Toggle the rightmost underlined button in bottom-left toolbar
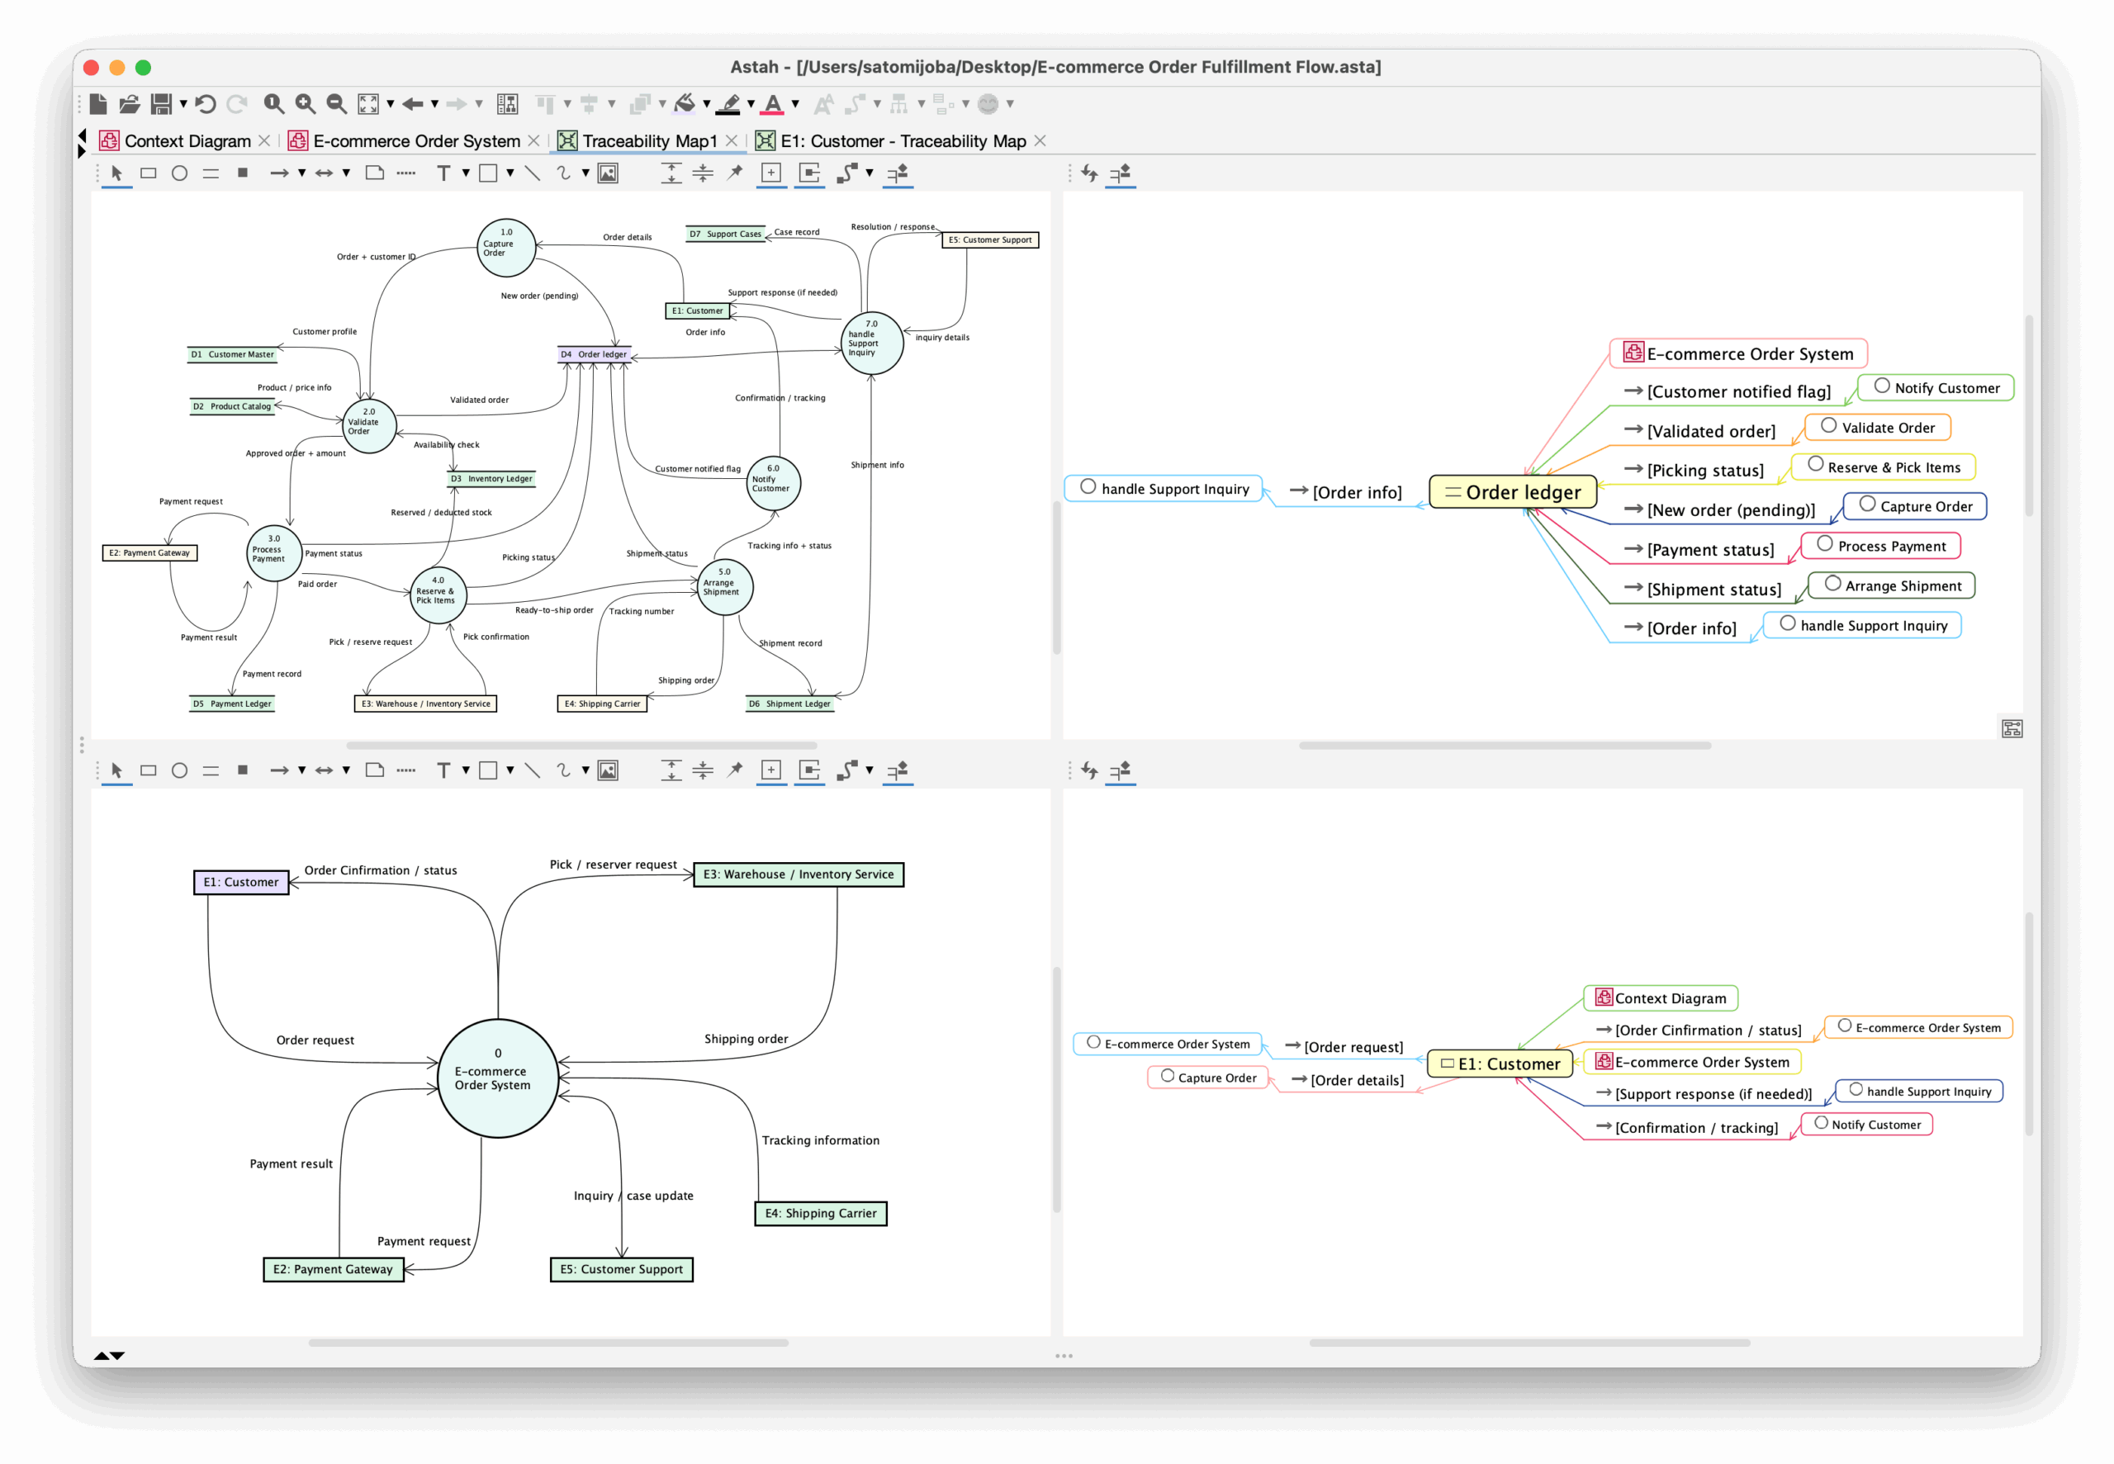This screenshot has width=2114, height=1464. pos(898,770)
